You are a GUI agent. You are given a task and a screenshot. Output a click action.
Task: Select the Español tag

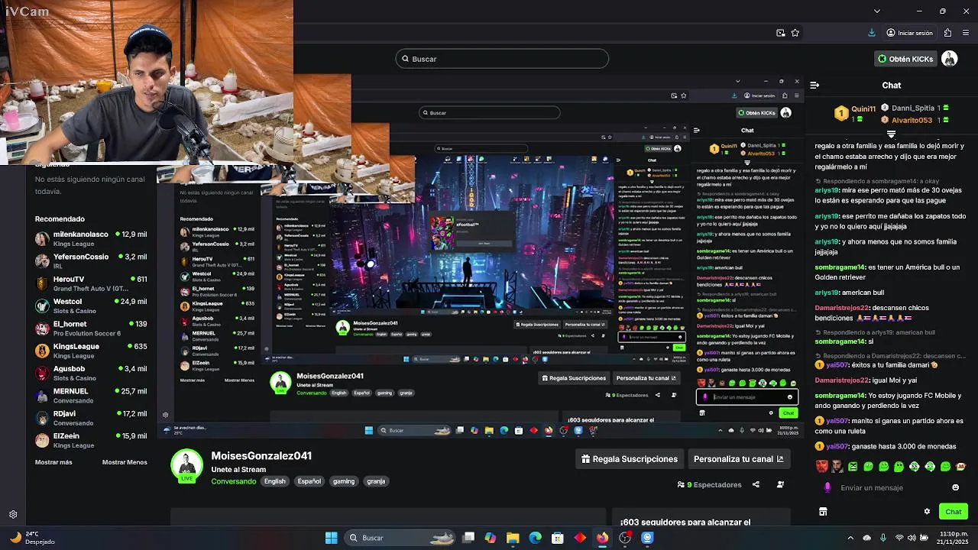309,481
